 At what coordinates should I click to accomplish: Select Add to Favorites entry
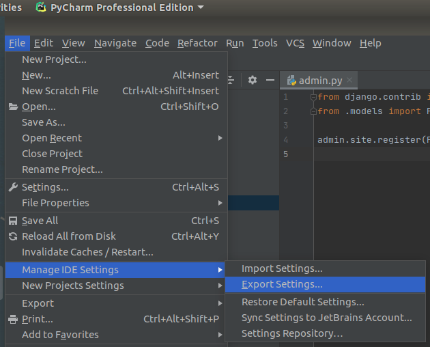point(115,335)
